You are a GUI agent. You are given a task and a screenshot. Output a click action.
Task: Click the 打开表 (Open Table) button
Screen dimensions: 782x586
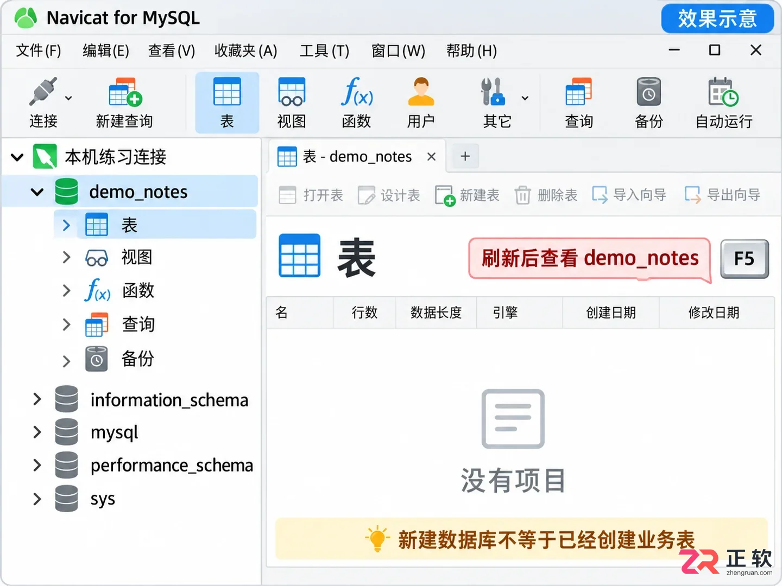tap(311, 195)
